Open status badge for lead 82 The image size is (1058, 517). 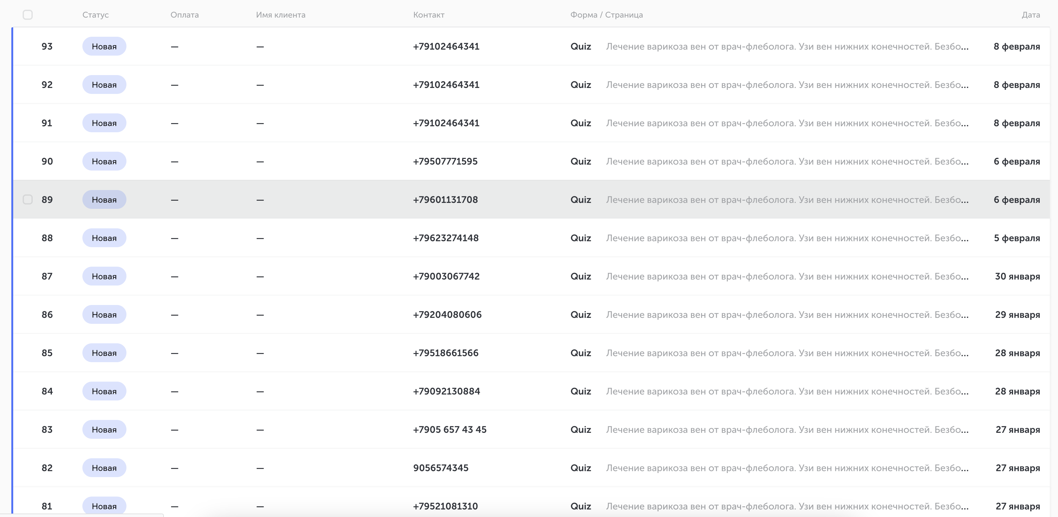[104, 468]
